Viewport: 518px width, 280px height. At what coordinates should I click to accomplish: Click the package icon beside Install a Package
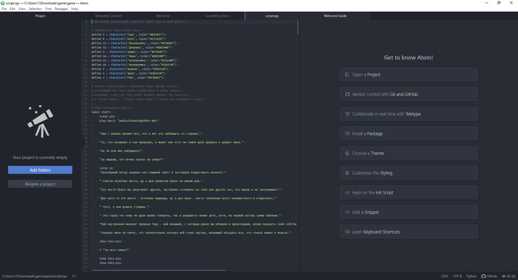coord(347,133)
